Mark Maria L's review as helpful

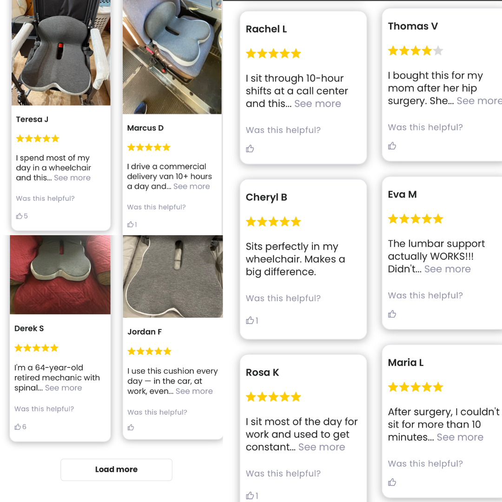tap(392, 482)
